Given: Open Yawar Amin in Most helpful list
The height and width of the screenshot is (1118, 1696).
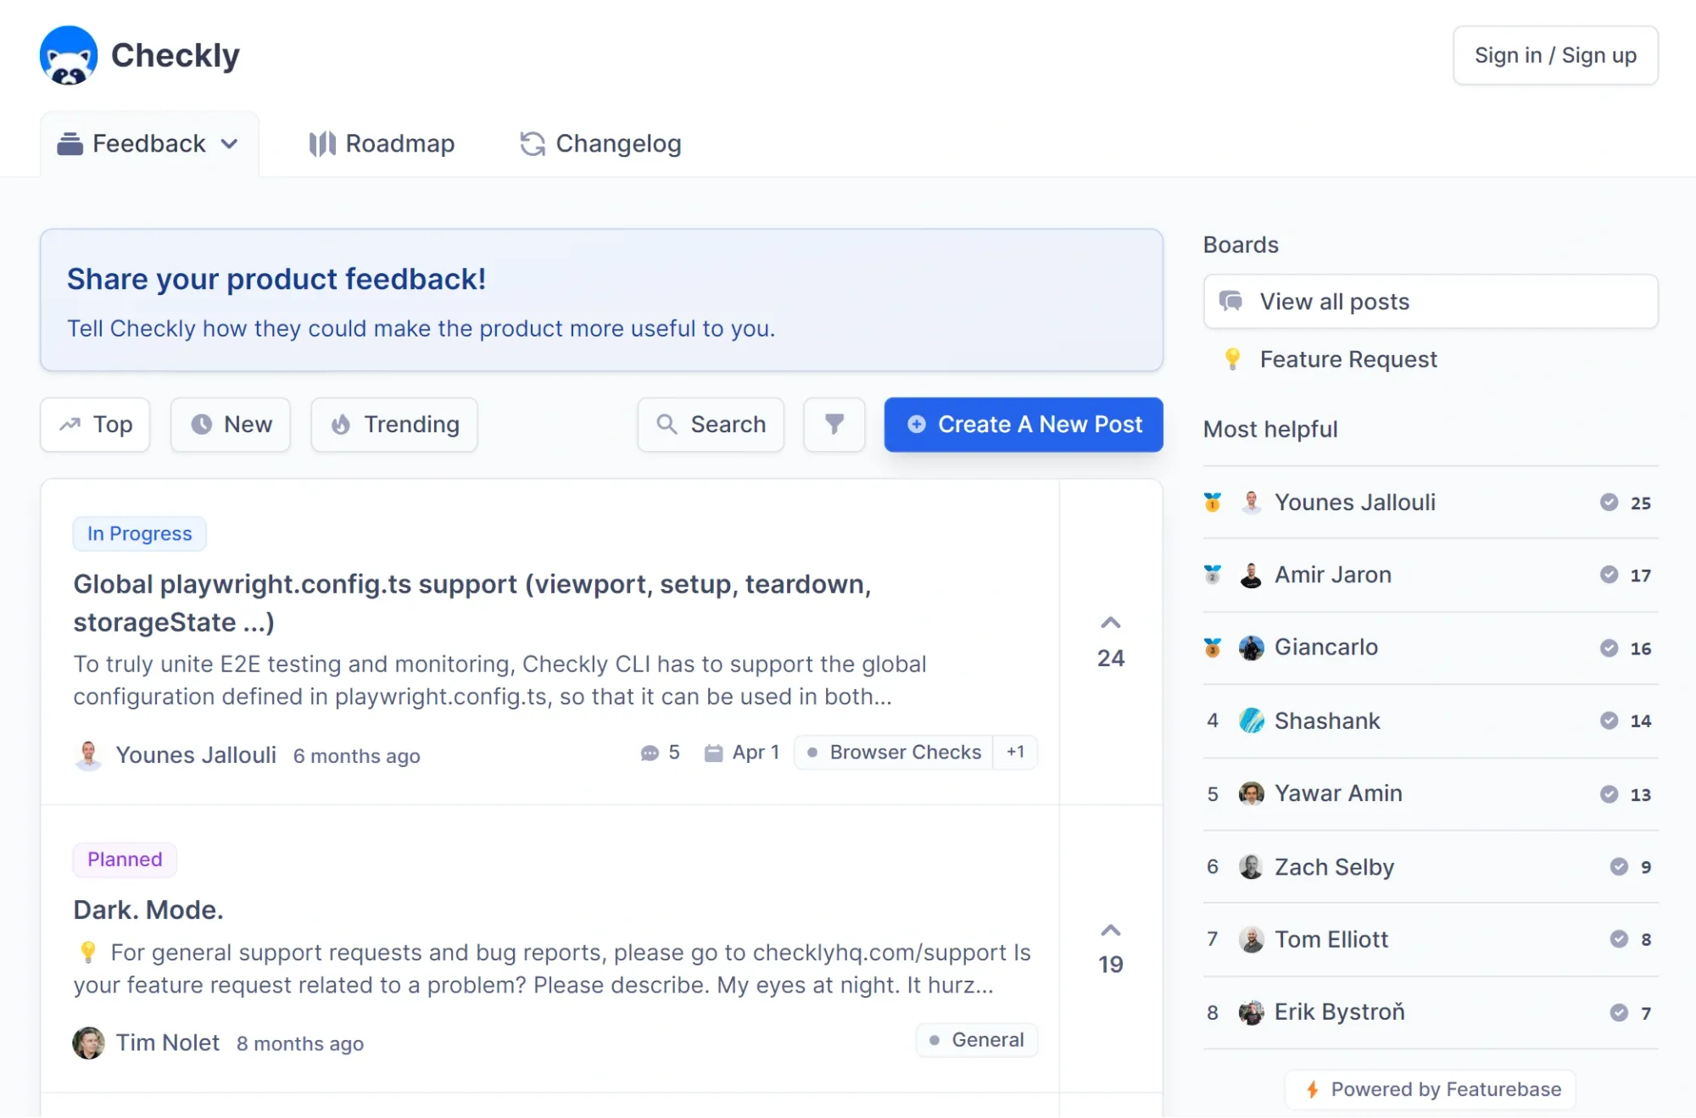Looking at the screenshot, I should tap(1431, 794).
